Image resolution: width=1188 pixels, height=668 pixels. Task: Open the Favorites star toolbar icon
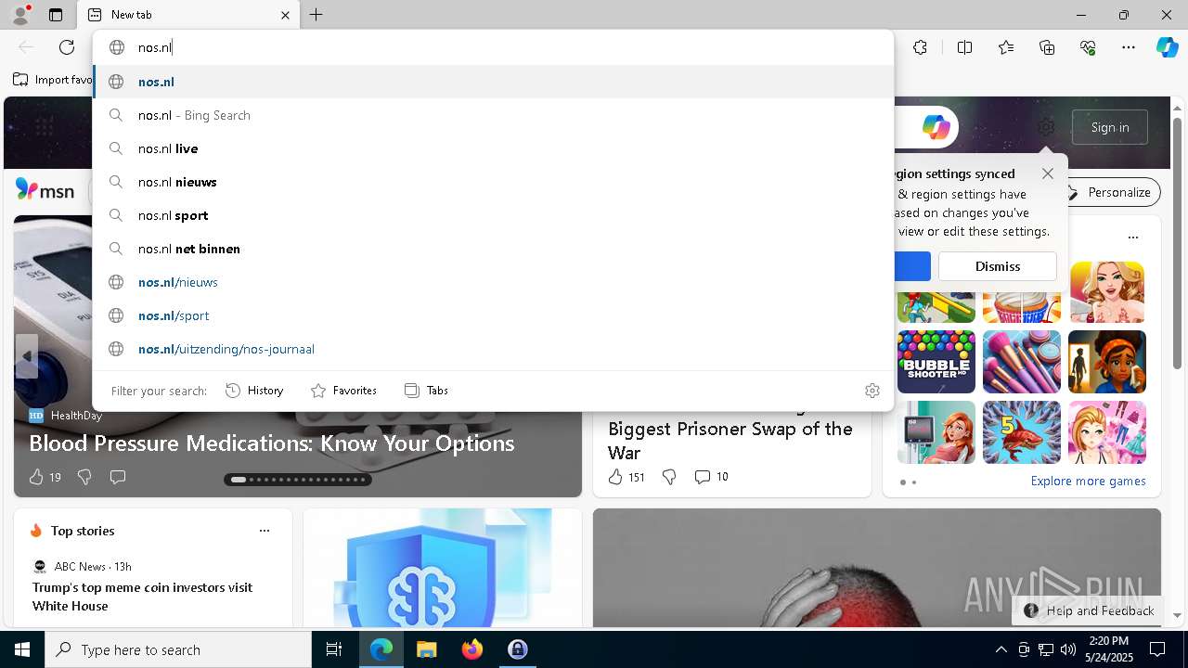click(x=1006, y=47)
